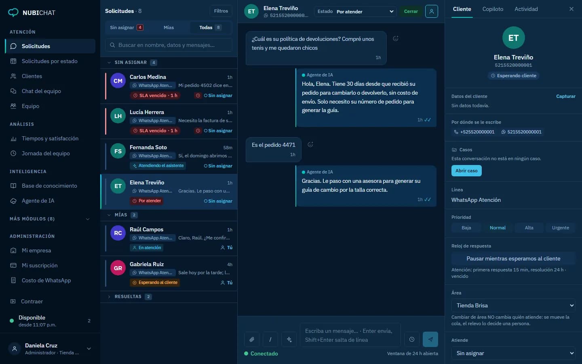Open Tiempos y satisfacción analytics
This screenshot has width=582, height=364.
50,138
